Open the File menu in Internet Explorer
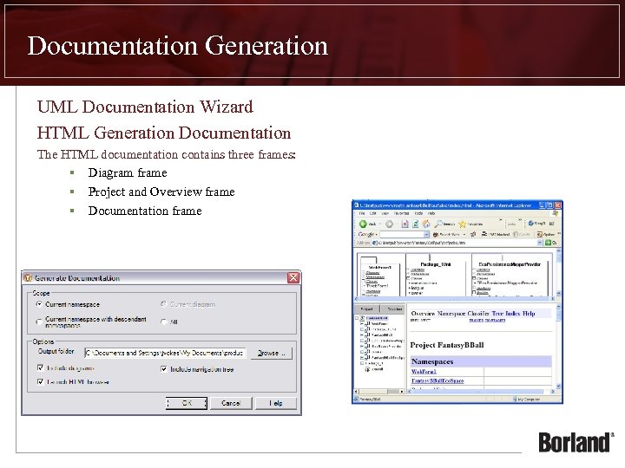The height and width of the screenshot is (468, 625). click(x=362, y=213)
